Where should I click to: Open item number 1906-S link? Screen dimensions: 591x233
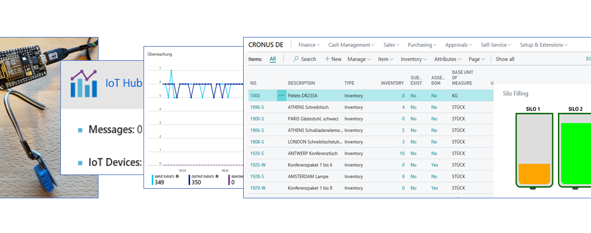(257, 130)
